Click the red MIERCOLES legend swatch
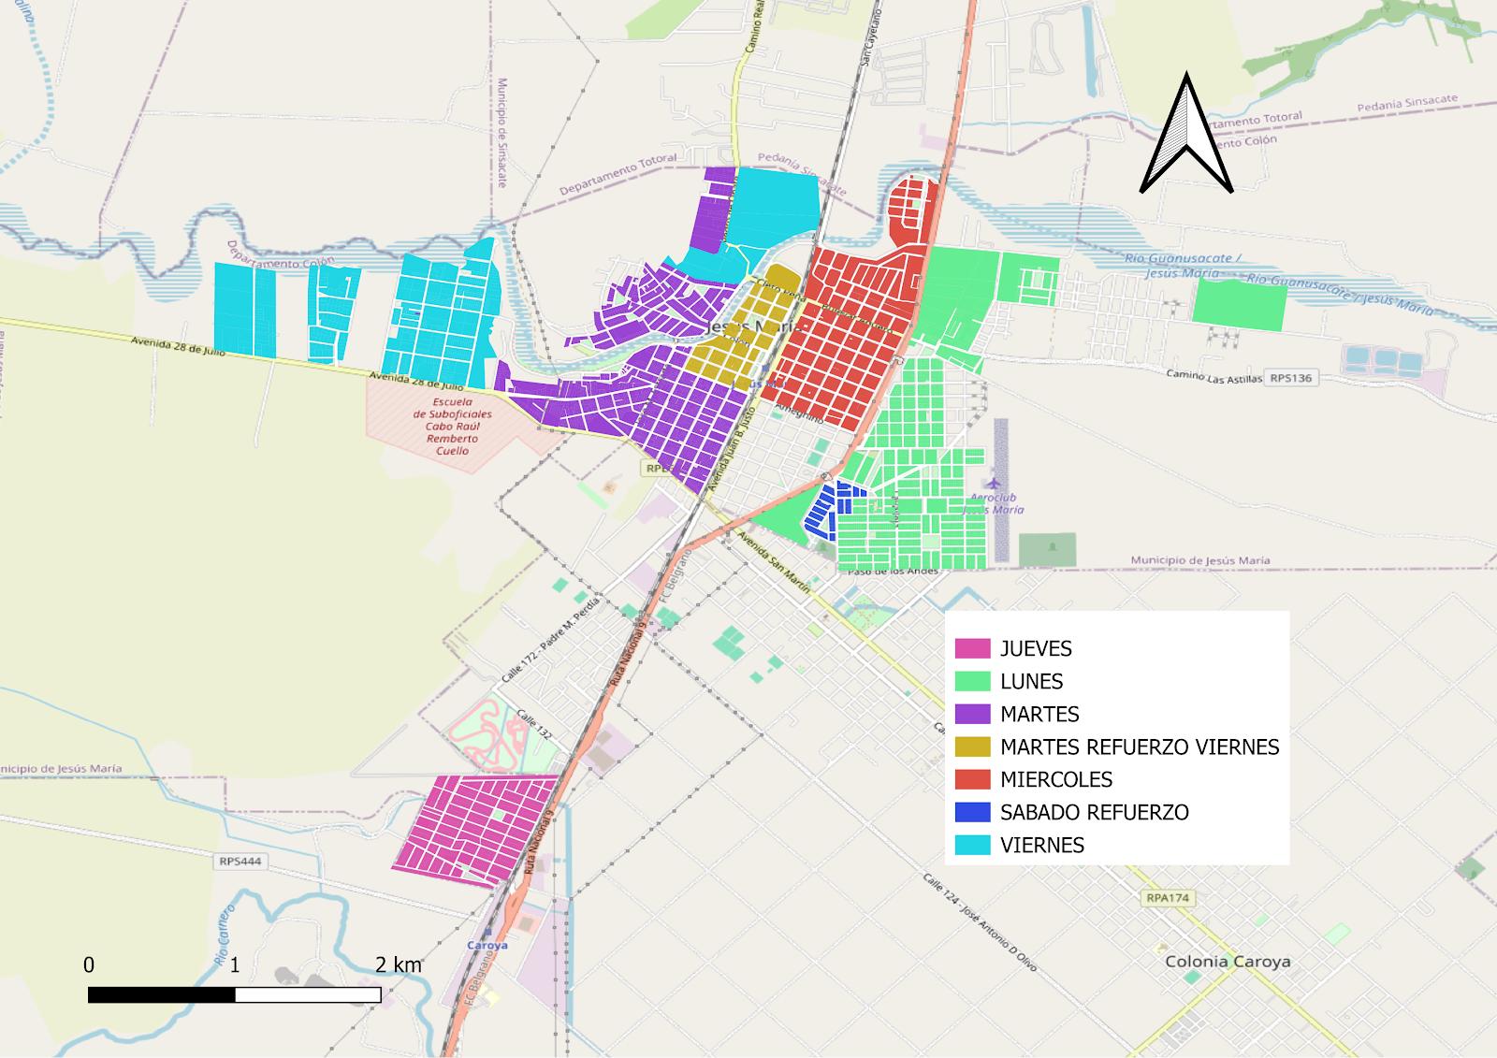This screenshot has height=1058, width=1497. point(972,779)
